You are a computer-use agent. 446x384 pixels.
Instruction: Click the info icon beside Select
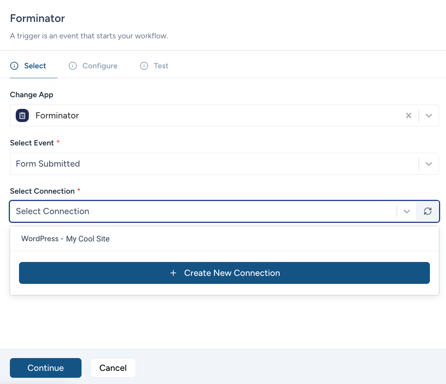coord(14,66)
